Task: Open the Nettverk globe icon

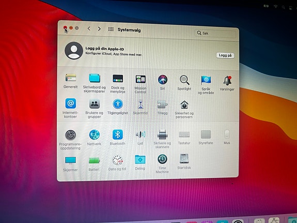Action: click(95, 135)
